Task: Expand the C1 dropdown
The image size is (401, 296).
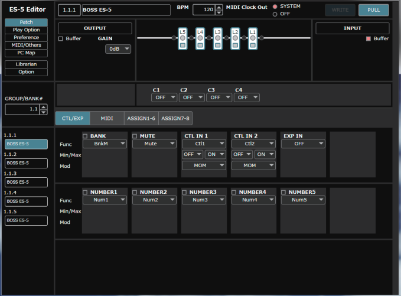Action: click(164, 97)
